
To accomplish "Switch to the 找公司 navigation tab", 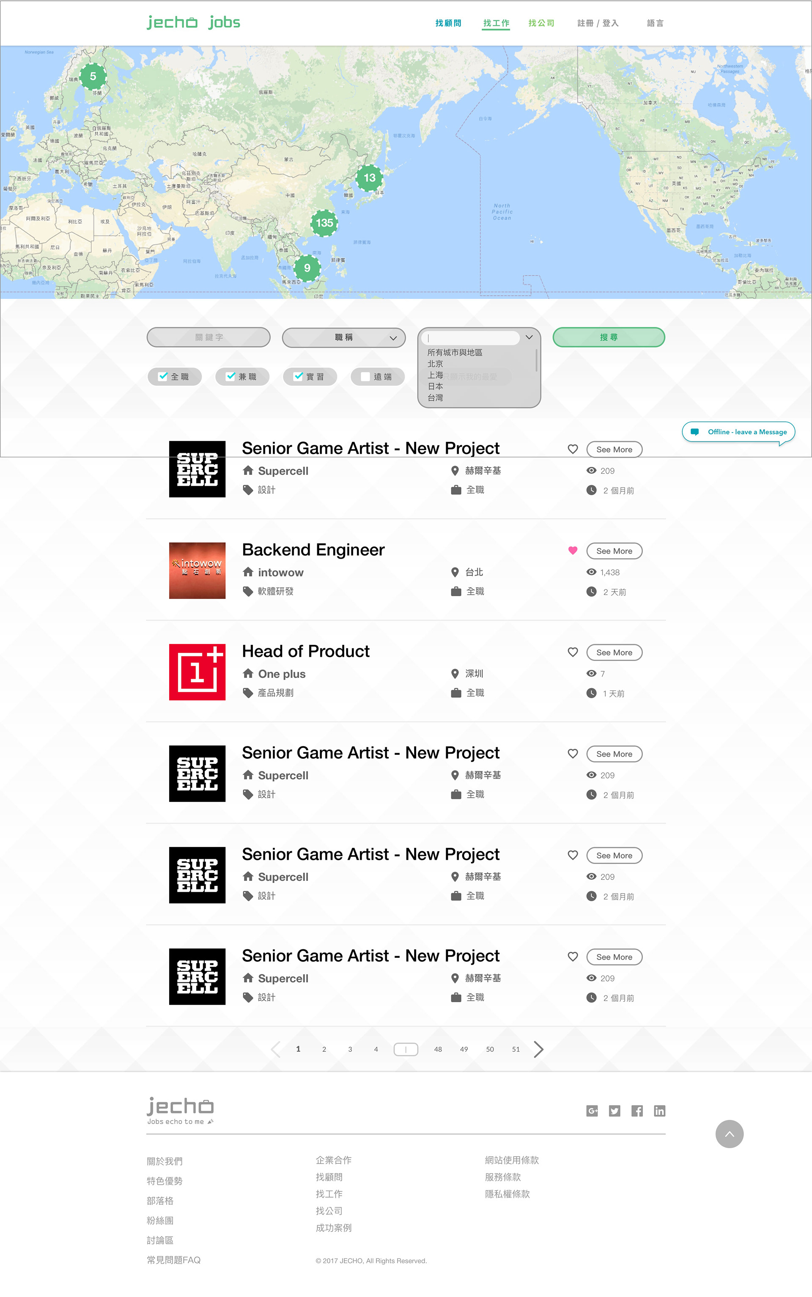I will point(541,23).
